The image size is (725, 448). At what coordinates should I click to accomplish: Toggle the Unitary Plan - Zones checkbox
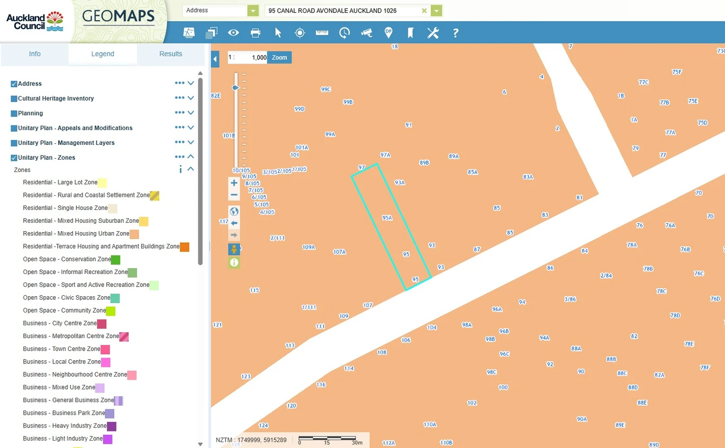[14, 158]
